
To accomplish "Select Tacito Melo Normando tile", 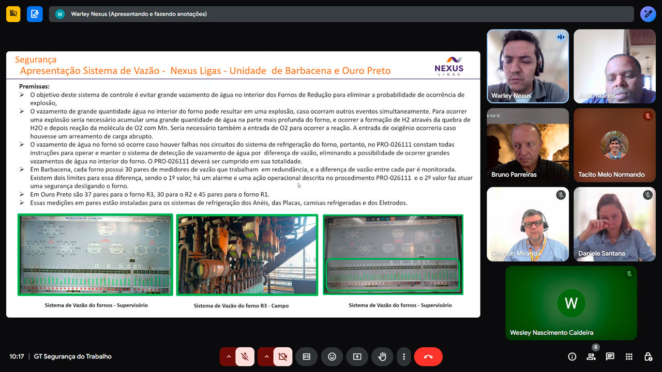I will click(614, 145).
